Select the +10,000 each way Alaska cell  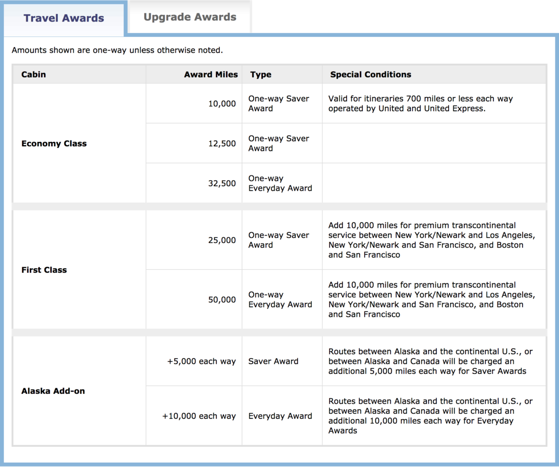click(197, 416)
